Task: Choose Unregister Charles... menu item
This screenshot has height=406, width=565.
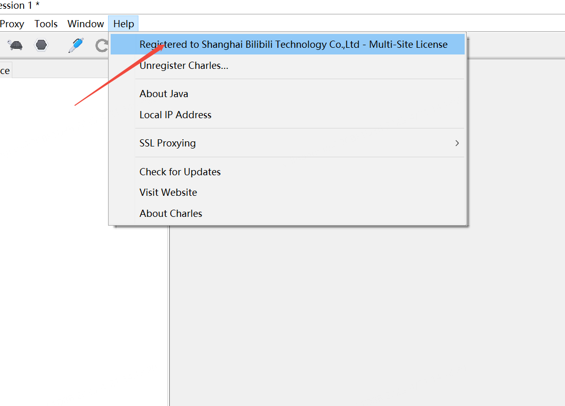Action: click(x=288, y=65)
